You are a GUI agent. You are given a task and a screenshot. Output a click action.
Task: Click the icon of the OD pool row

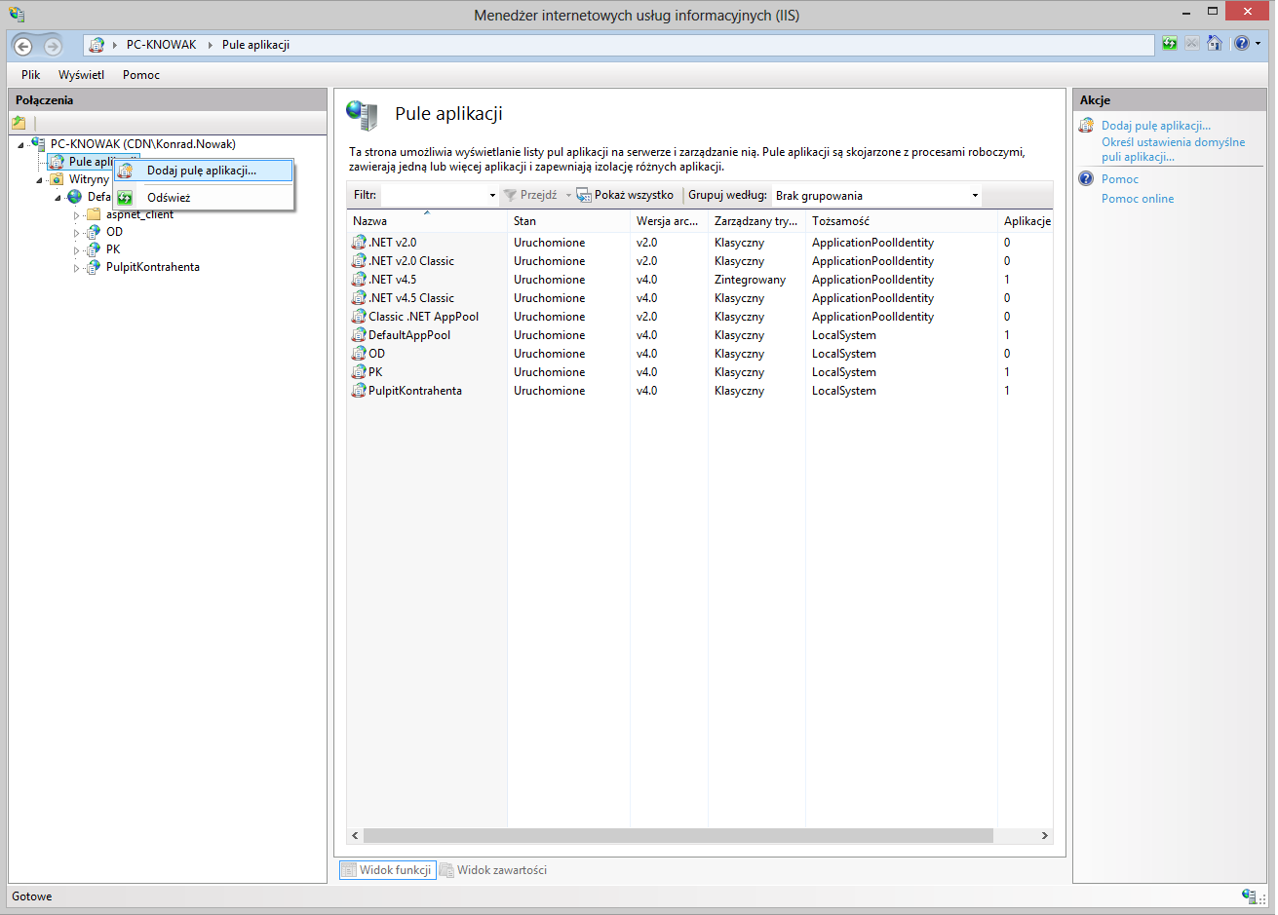coord(359,354)
